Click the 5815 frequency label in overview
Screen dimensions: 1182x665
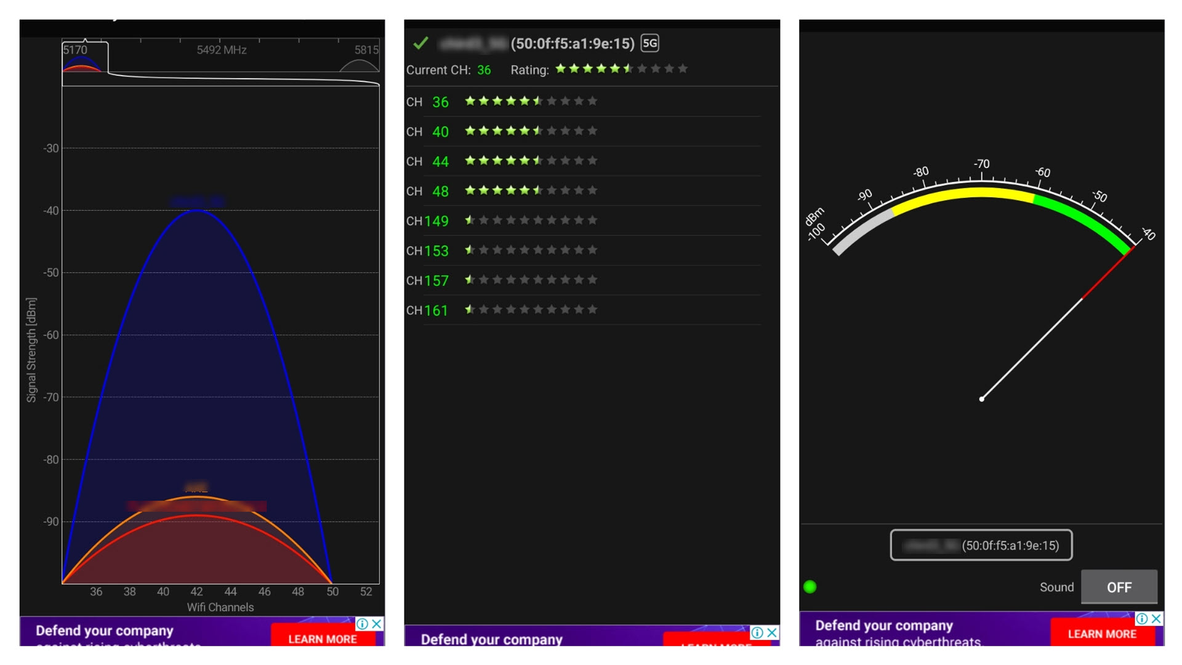click(366, 50)
